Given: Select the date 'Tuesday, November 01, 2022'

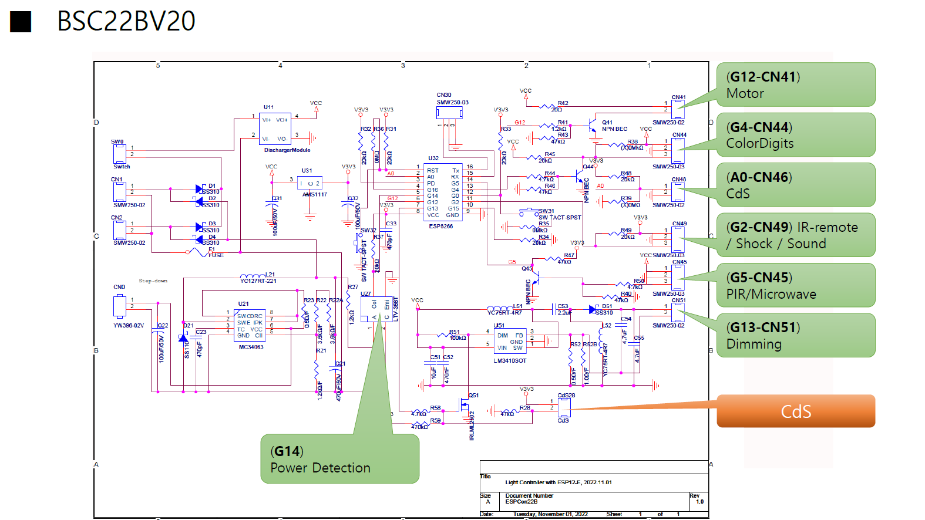Looking at the screenshot, I should point(551,514).
